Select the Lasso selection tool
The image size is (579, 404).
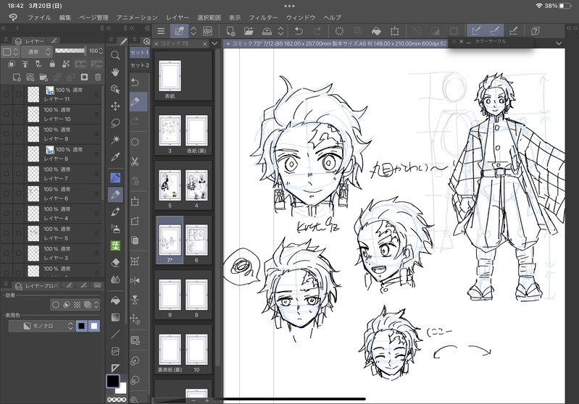click(115, 123)
